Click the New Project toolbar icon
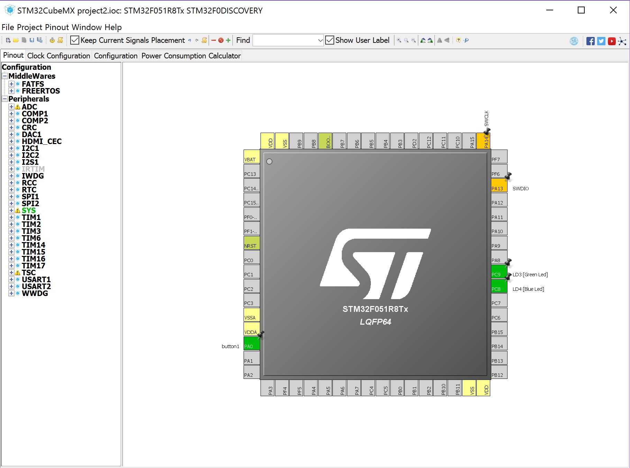Viewport: 630px width, 468px height. click(x=8, y=40)
